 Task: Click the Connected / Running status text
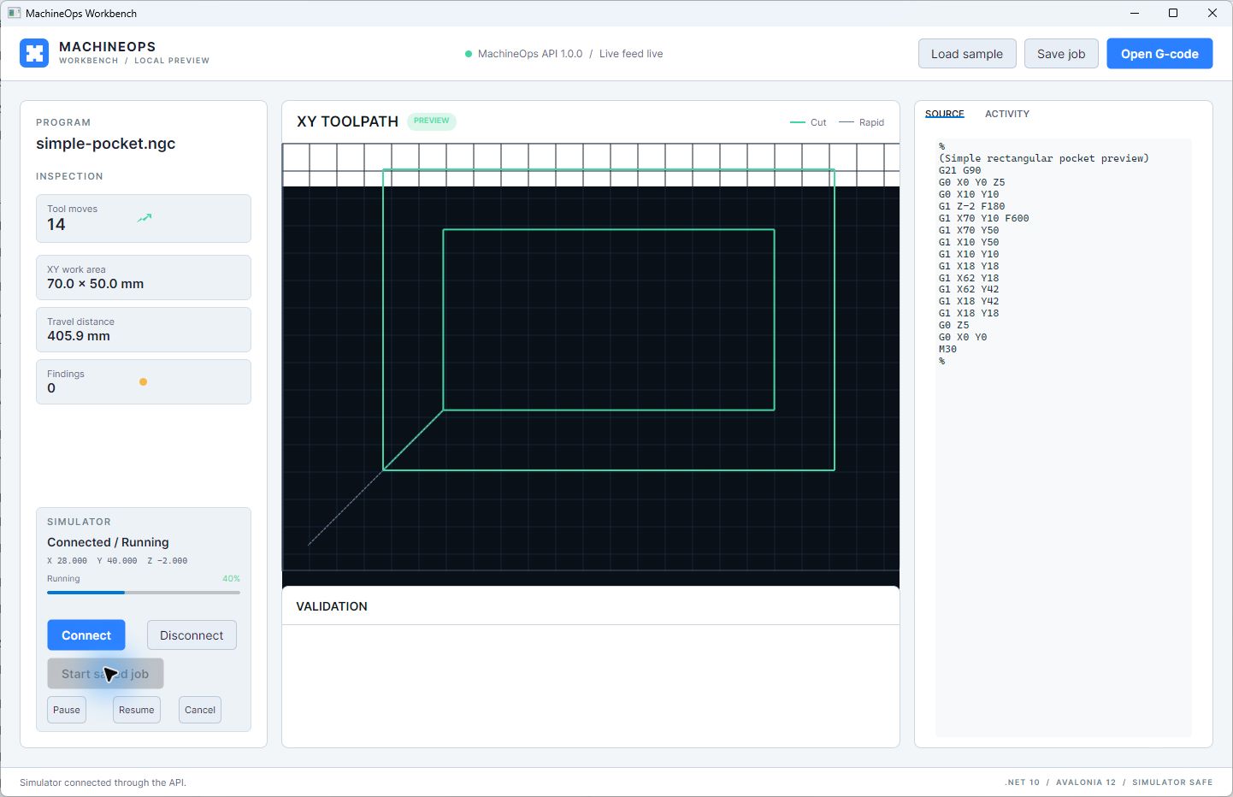tap(108, 542)
